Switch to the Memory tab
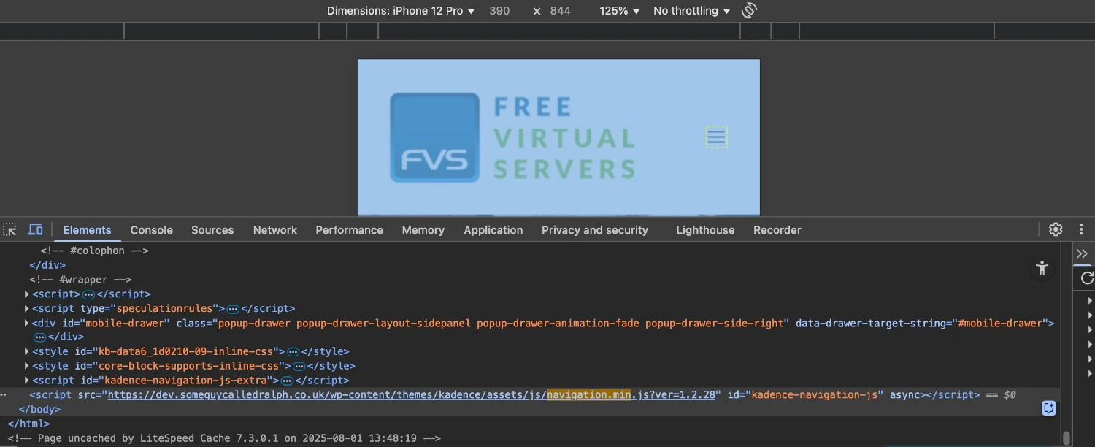Screen dimensions: 1095x447 click(x=423, y=229)
